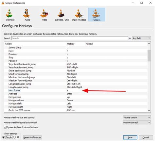The height and width of the screenshot is (141, 155).
Task: Click the Enter hotkey cell
Action: click(69, 94)
